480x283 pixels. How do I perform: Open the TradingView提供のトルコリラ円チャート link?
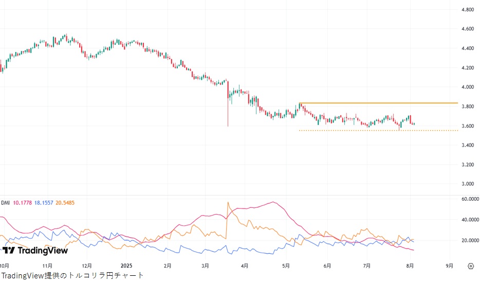pyautogui.click(x=72, y=276)
